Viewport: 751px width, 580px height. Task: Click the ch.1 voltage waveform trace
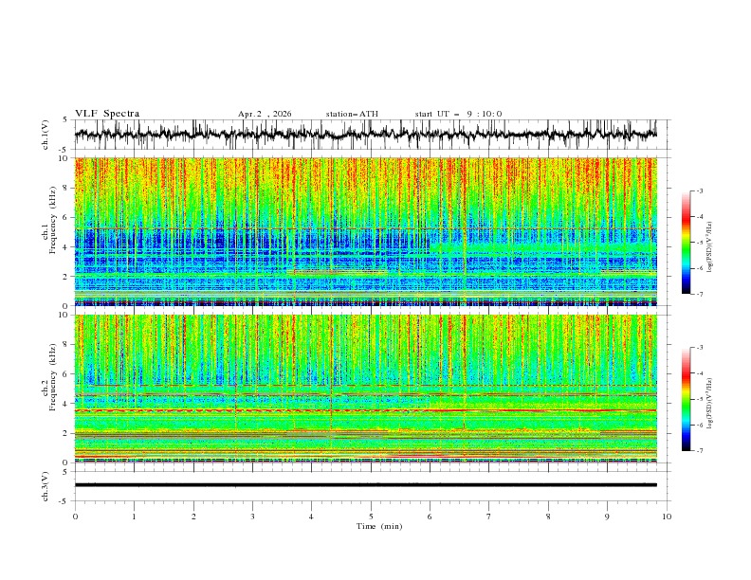click(x=365, y=135)
